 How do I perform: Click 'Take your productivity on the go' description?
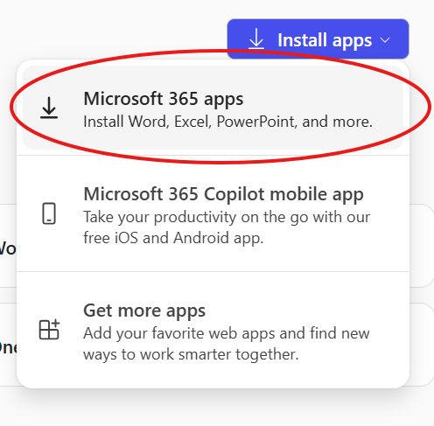point(227,217)
